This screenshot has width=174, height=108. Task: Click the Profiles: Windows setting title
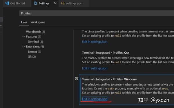pyautogui.click(x=109, y=79)
